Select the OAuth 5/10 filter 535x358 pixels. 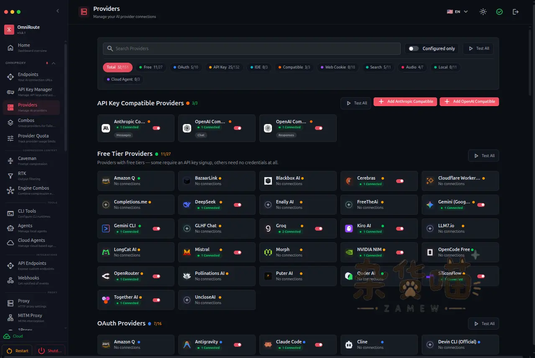pos(186,67)
